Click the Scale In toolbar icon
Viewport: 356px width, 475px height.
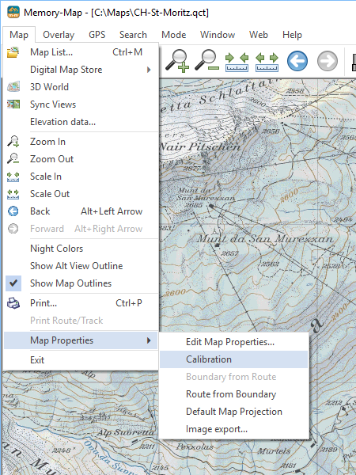click(237, 62)
